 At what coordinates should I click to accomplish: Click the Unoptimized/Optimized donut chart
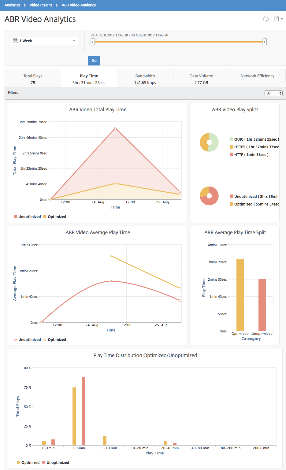point(209,196)
